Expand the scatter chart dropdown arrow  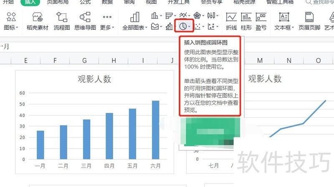click(203, 27)
